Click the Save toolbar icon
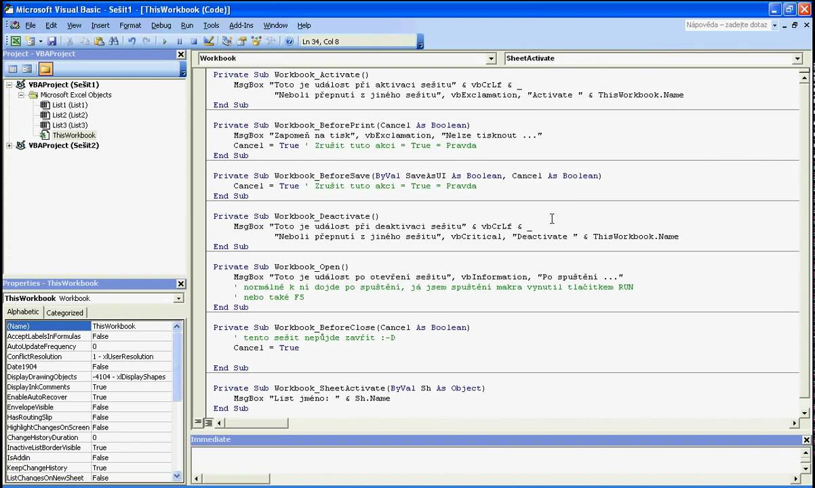The width and height of the screenshot is (815, 488). coord(52,41)
